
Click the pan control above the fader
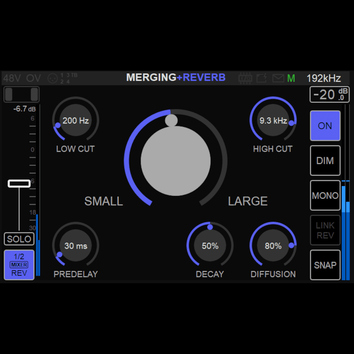pos(21,95)
